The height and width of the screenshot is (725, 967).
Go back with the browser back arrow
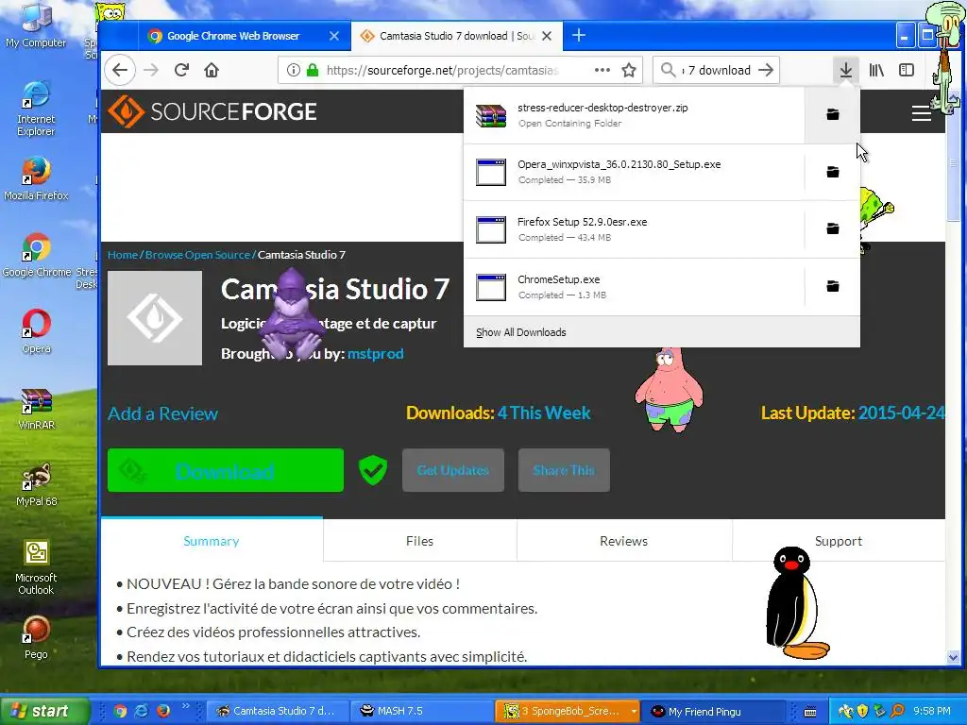[x=120, y=70]
